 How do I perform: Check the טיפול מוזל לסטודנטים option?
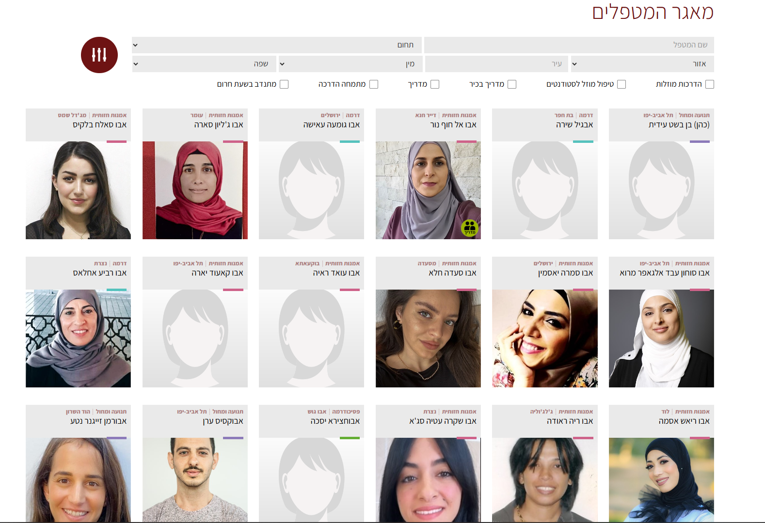coord(622,84)
